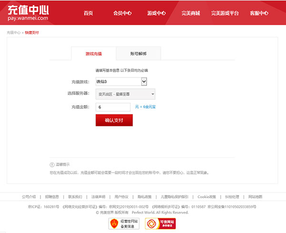Open 首页 in the top navigation
Screen dimensions: 286x233
88,13
